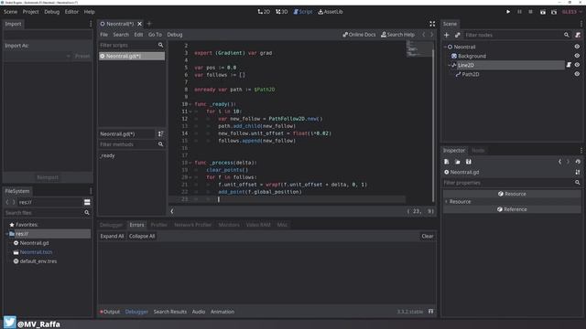Fold the _ready function at line 10

tap(190, 104)
